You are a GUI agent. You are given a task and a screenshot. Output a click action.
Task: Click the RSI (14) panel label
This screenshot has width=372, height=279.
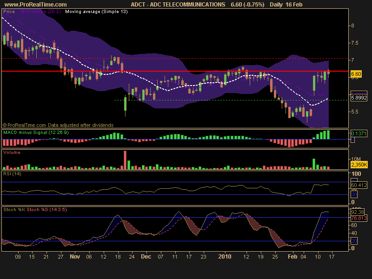[x=12, y=173]
